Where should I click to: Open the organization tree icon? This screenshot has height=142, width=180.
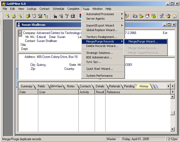[46, 16]
